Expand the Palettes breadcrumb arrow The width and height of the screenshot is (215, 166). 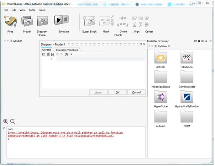click(169, 47)
